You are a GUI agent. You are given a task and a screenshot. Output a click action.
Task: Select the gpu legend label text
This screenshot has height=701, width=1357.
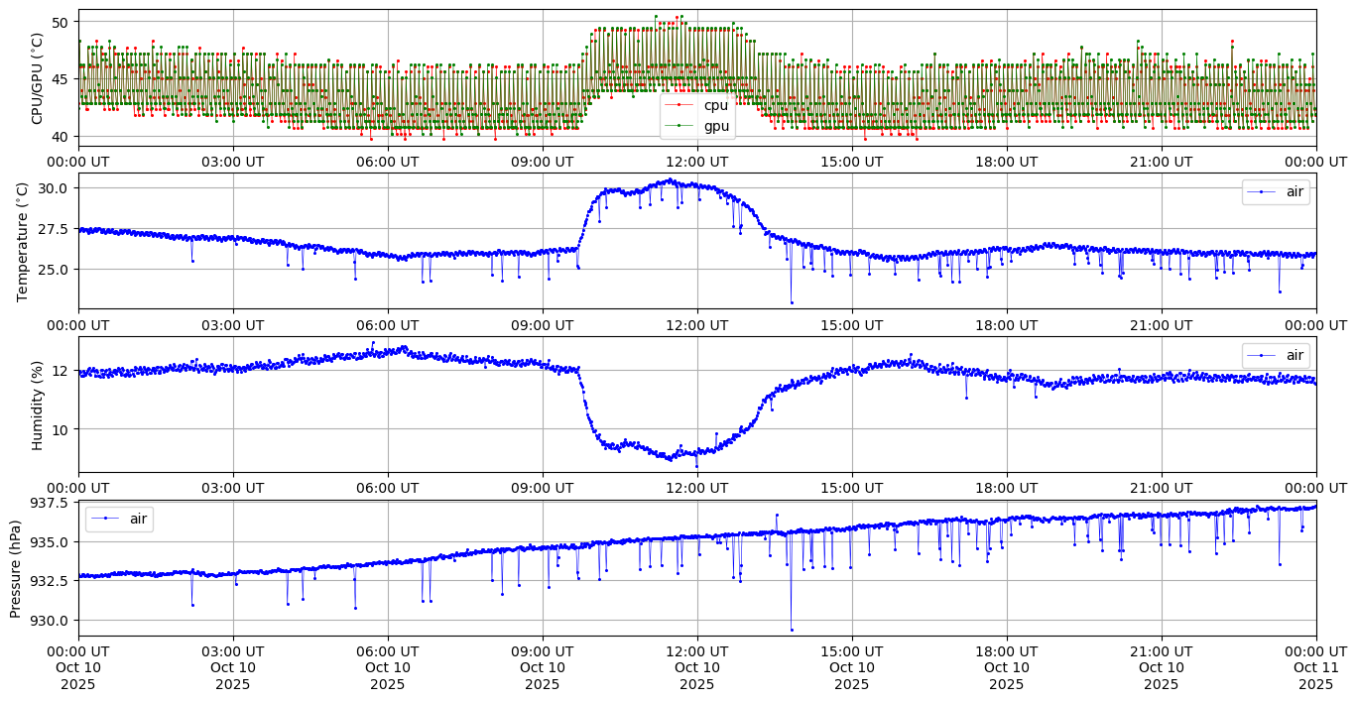(715, 126)
